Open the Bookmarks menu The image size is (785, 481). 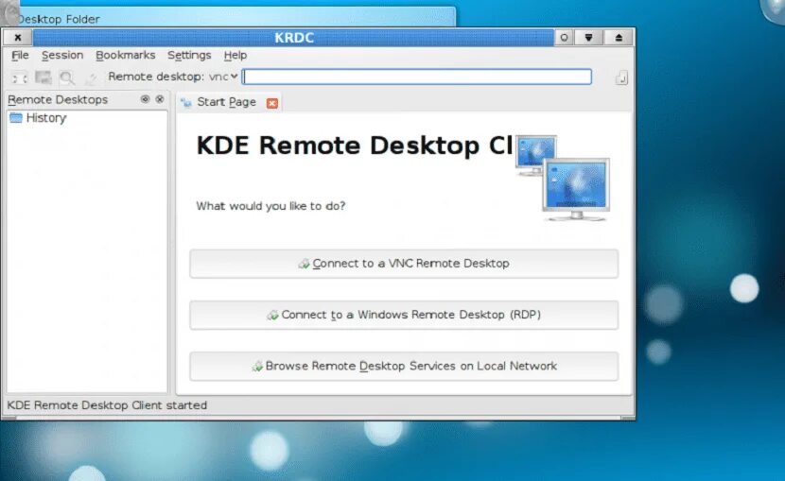[x=125, y=55]
